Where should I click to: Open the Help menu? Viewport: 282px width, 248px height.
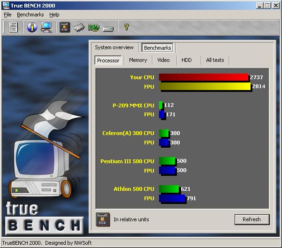[x=54, y=15]
